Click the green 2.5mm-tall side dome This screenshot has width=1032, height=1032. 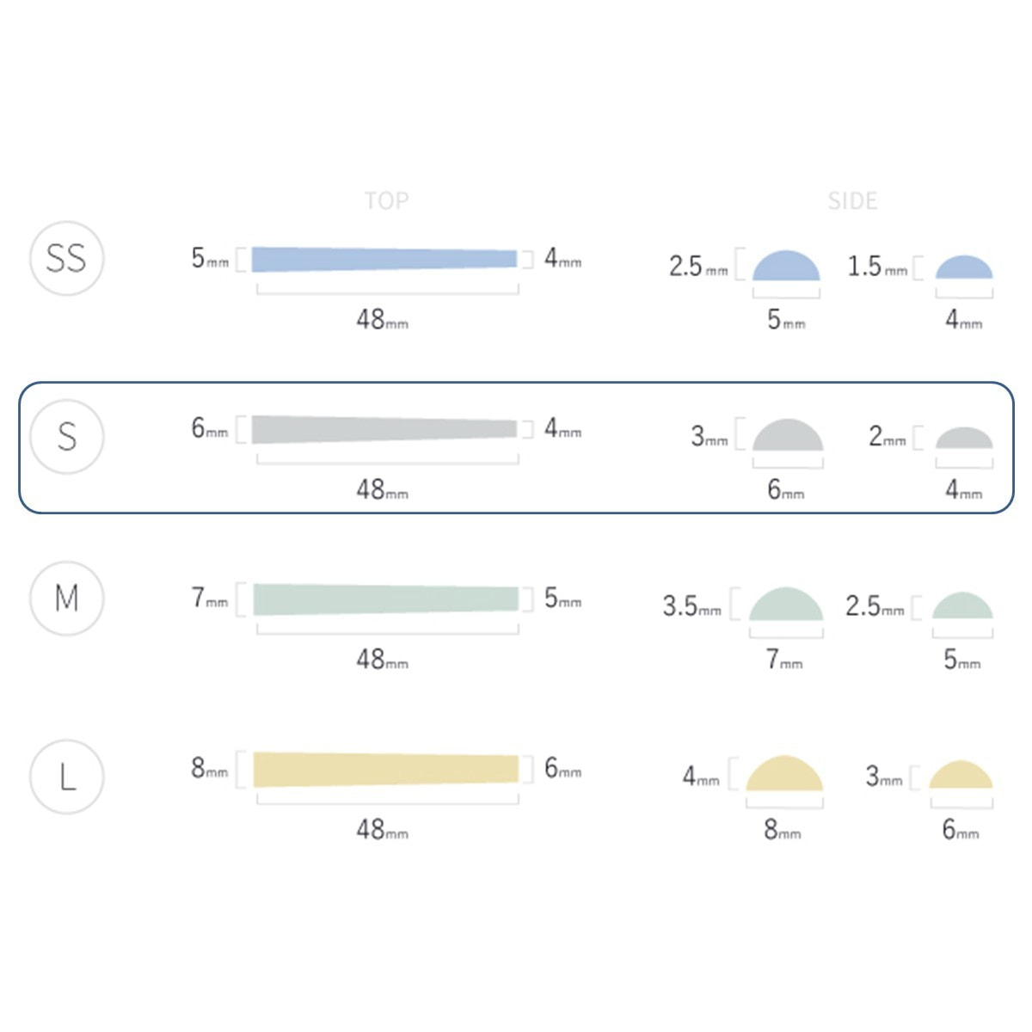coord(962,607)
